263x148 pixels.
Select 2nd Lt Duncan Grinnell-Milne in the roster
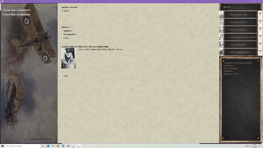(240, 37)
